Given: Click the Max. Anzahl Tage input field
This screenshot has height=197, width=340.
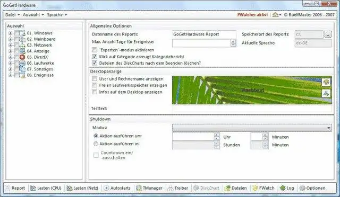Looking at the screenshot, I should (x=201, y=43).
